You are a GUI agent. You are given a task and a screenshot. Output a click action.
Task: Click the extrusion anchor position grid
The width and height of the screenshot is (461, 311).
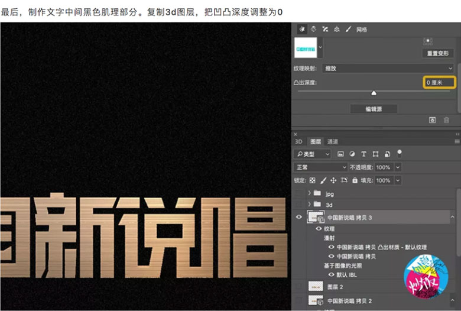[x=428, y=41]
